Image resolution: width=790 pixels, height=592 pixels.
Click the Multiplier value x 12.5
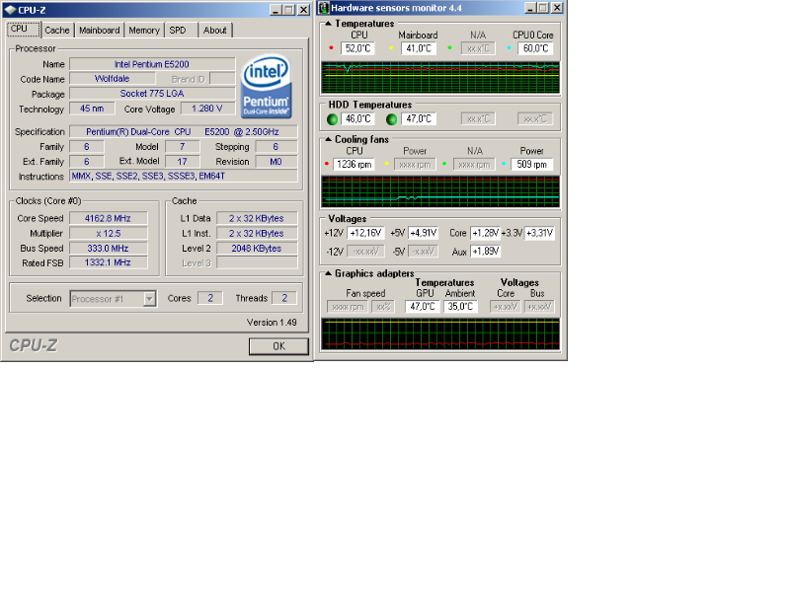point(108,233)
